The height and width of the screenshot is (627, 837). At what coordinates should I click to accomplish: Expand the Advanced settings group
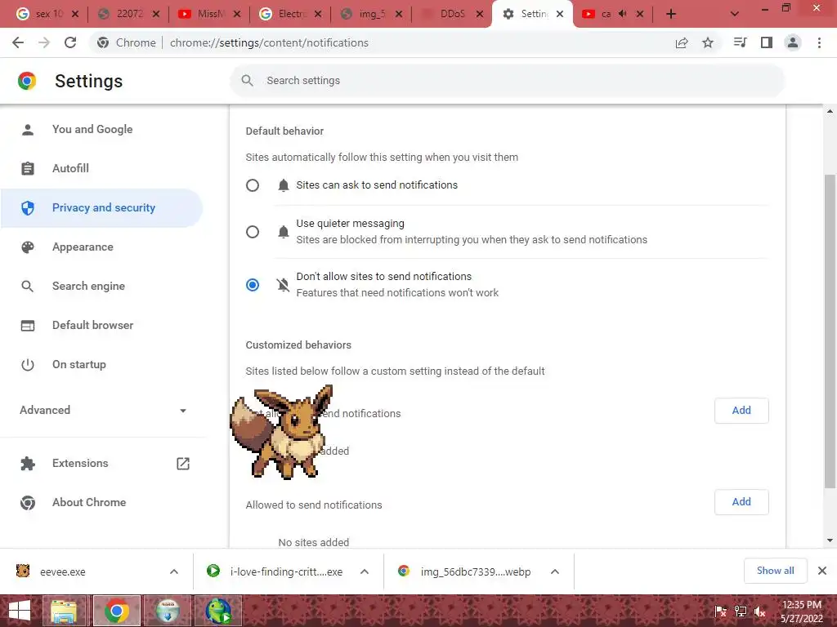point(103,410)
